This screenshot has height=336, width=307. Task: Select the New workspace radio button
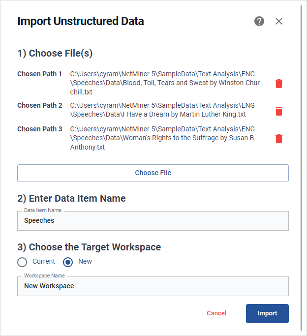[x=68, y=262]
